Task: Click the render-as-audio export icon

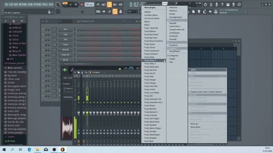Action: point(233,5)
